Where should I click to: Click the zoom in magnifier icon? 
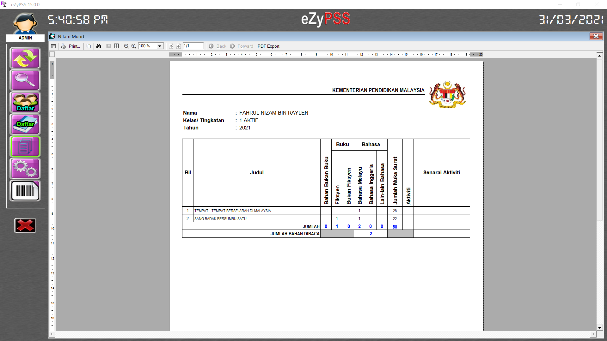coord(134,46)
